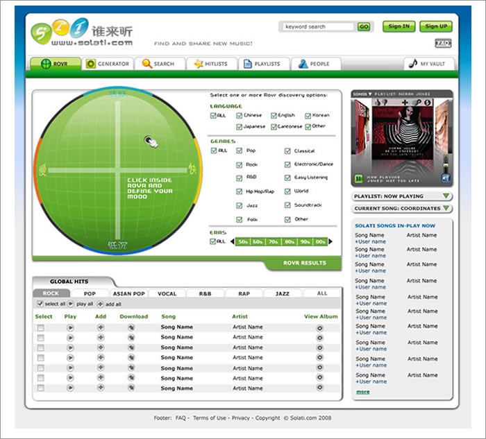Play the first song in list
The image size is (486, 439).
[x=70, y=327]
